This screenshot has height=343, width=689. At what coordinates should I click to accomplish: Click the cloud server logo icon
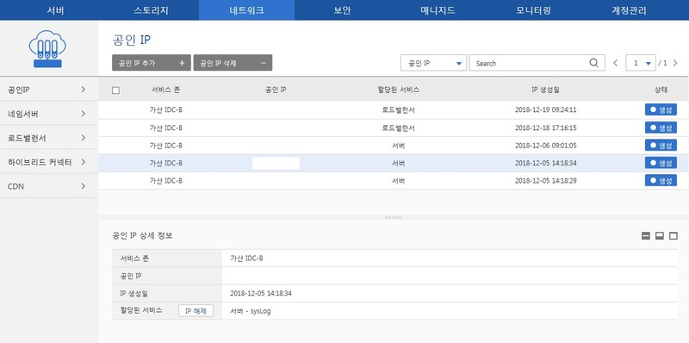point(47,49)
